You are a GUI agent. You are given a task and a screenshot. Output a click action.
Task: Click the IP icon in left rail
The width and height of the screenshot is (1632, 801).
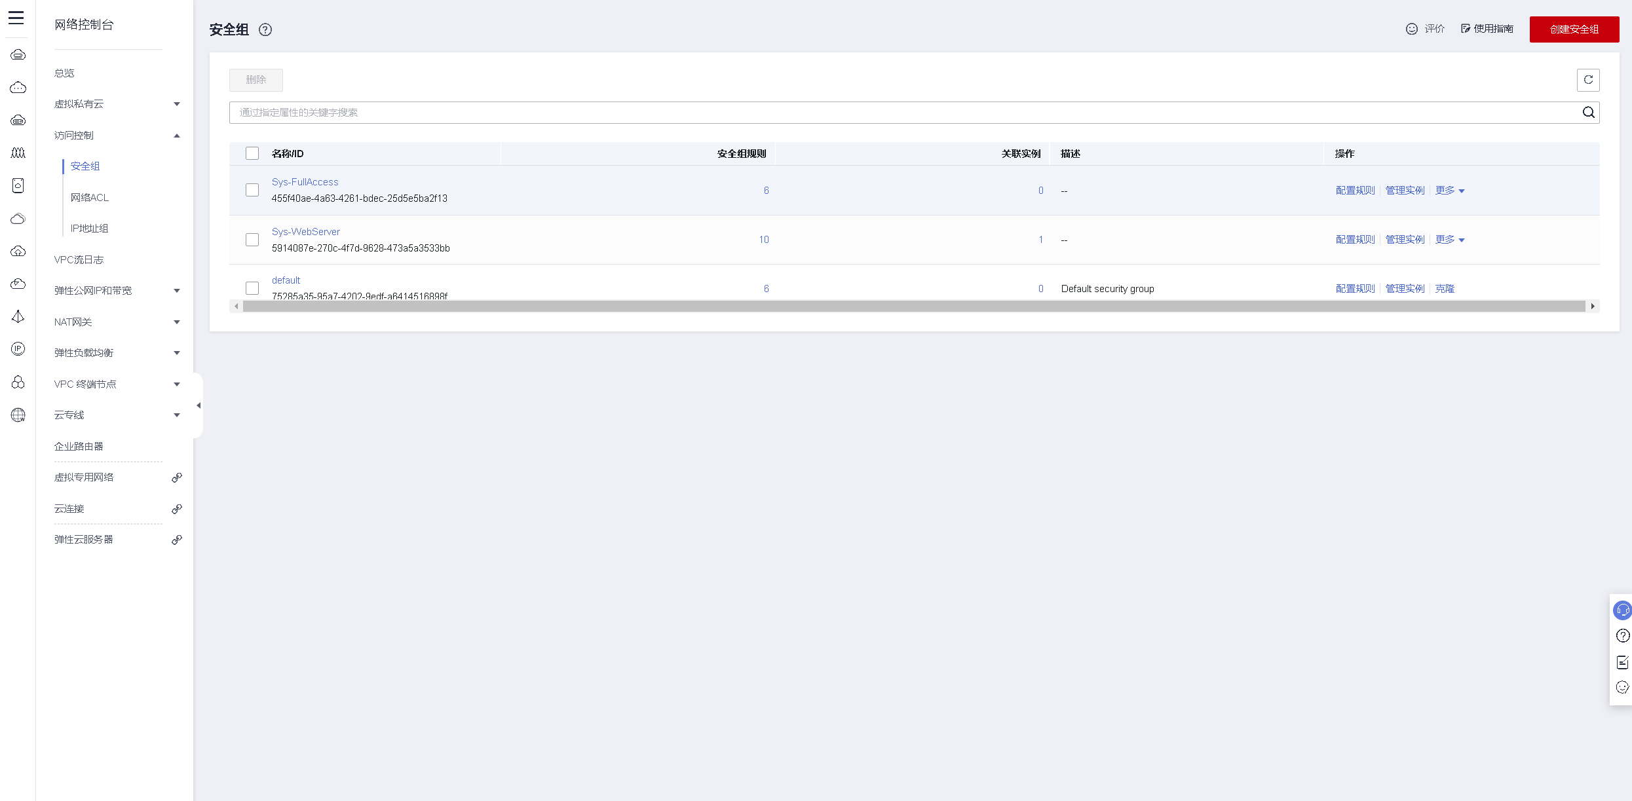[x=18, y=349]
